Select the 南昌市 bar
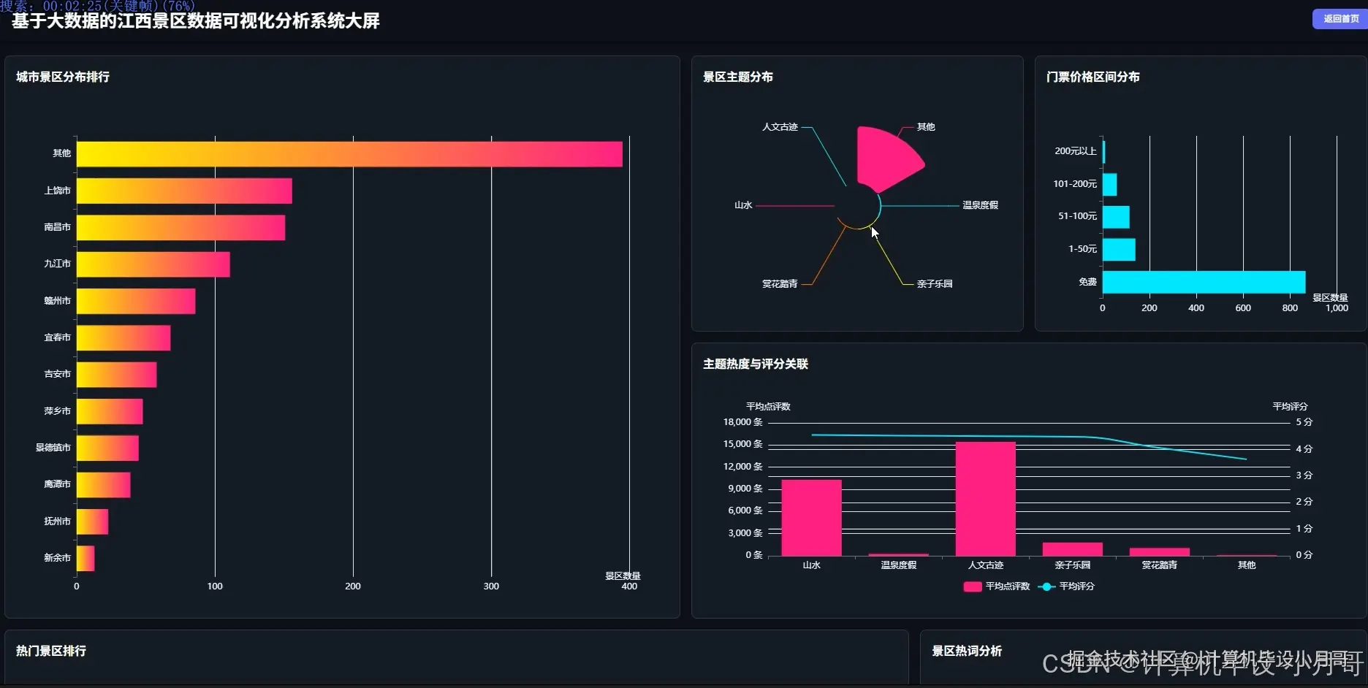 180,227
